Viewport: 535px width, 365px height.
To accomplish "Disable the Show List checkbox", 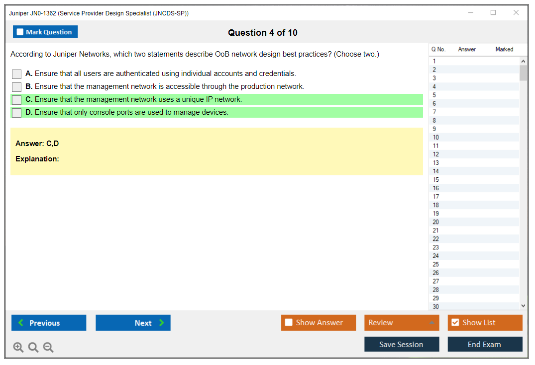I will 455,323.
